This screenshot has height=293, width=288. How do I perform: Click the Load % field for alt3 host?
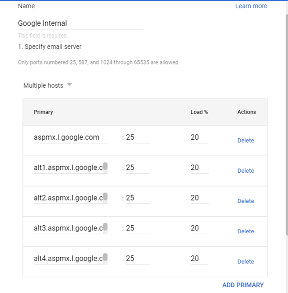click(x=199, y=228)
